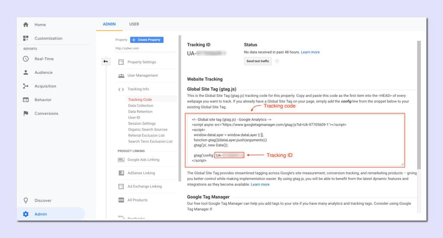443x238 pixels.
Task: Select Referral Exclusion List item
Action: point(146,135)
